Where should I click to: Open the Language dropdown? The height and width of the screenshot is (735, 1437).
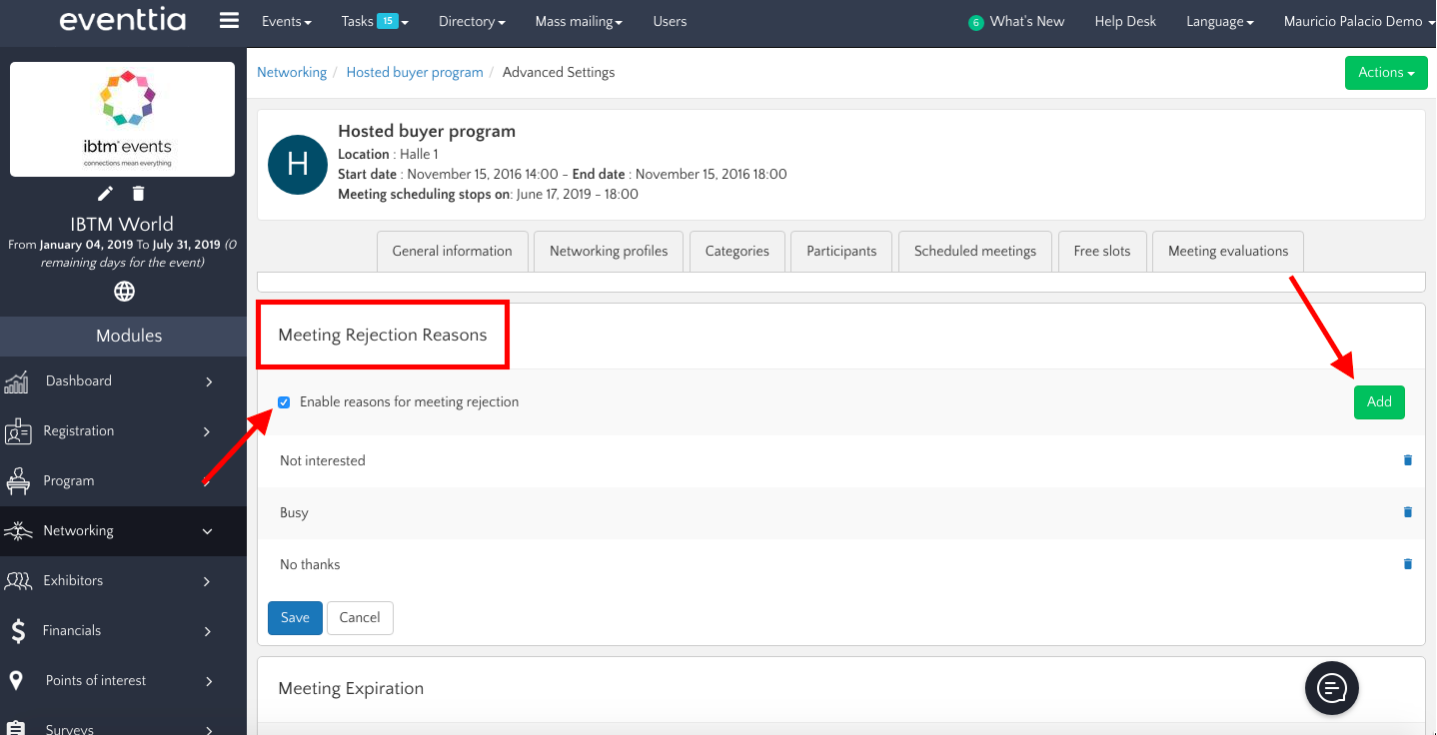point(1219,21)
